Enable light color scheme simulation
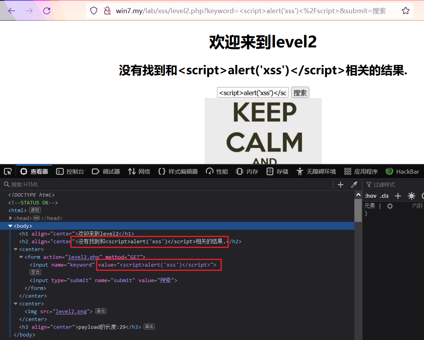Screen dimensions: 424x340 pos(412,196)
